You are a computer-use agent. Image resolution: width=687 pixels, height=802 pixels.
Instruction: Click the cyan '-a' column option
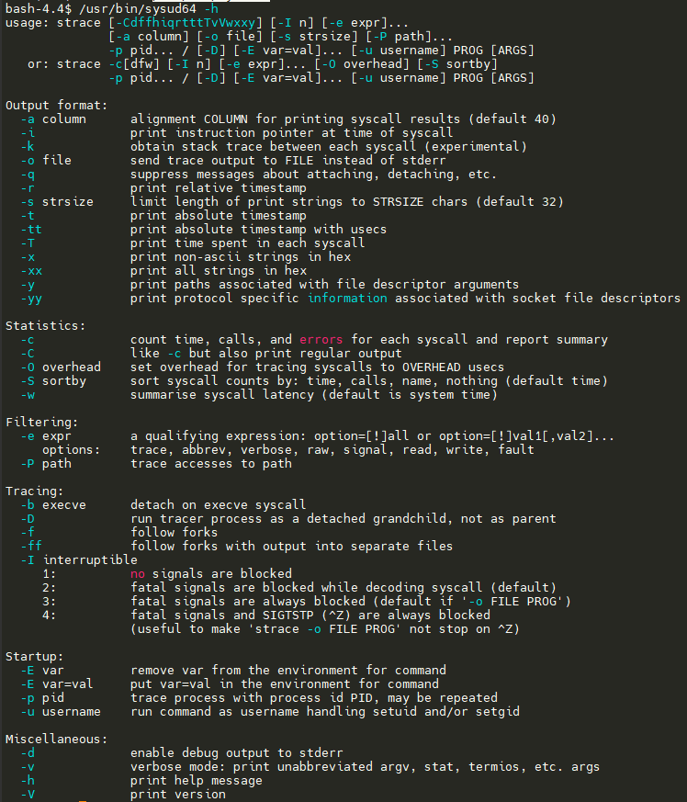coord(28,119)
